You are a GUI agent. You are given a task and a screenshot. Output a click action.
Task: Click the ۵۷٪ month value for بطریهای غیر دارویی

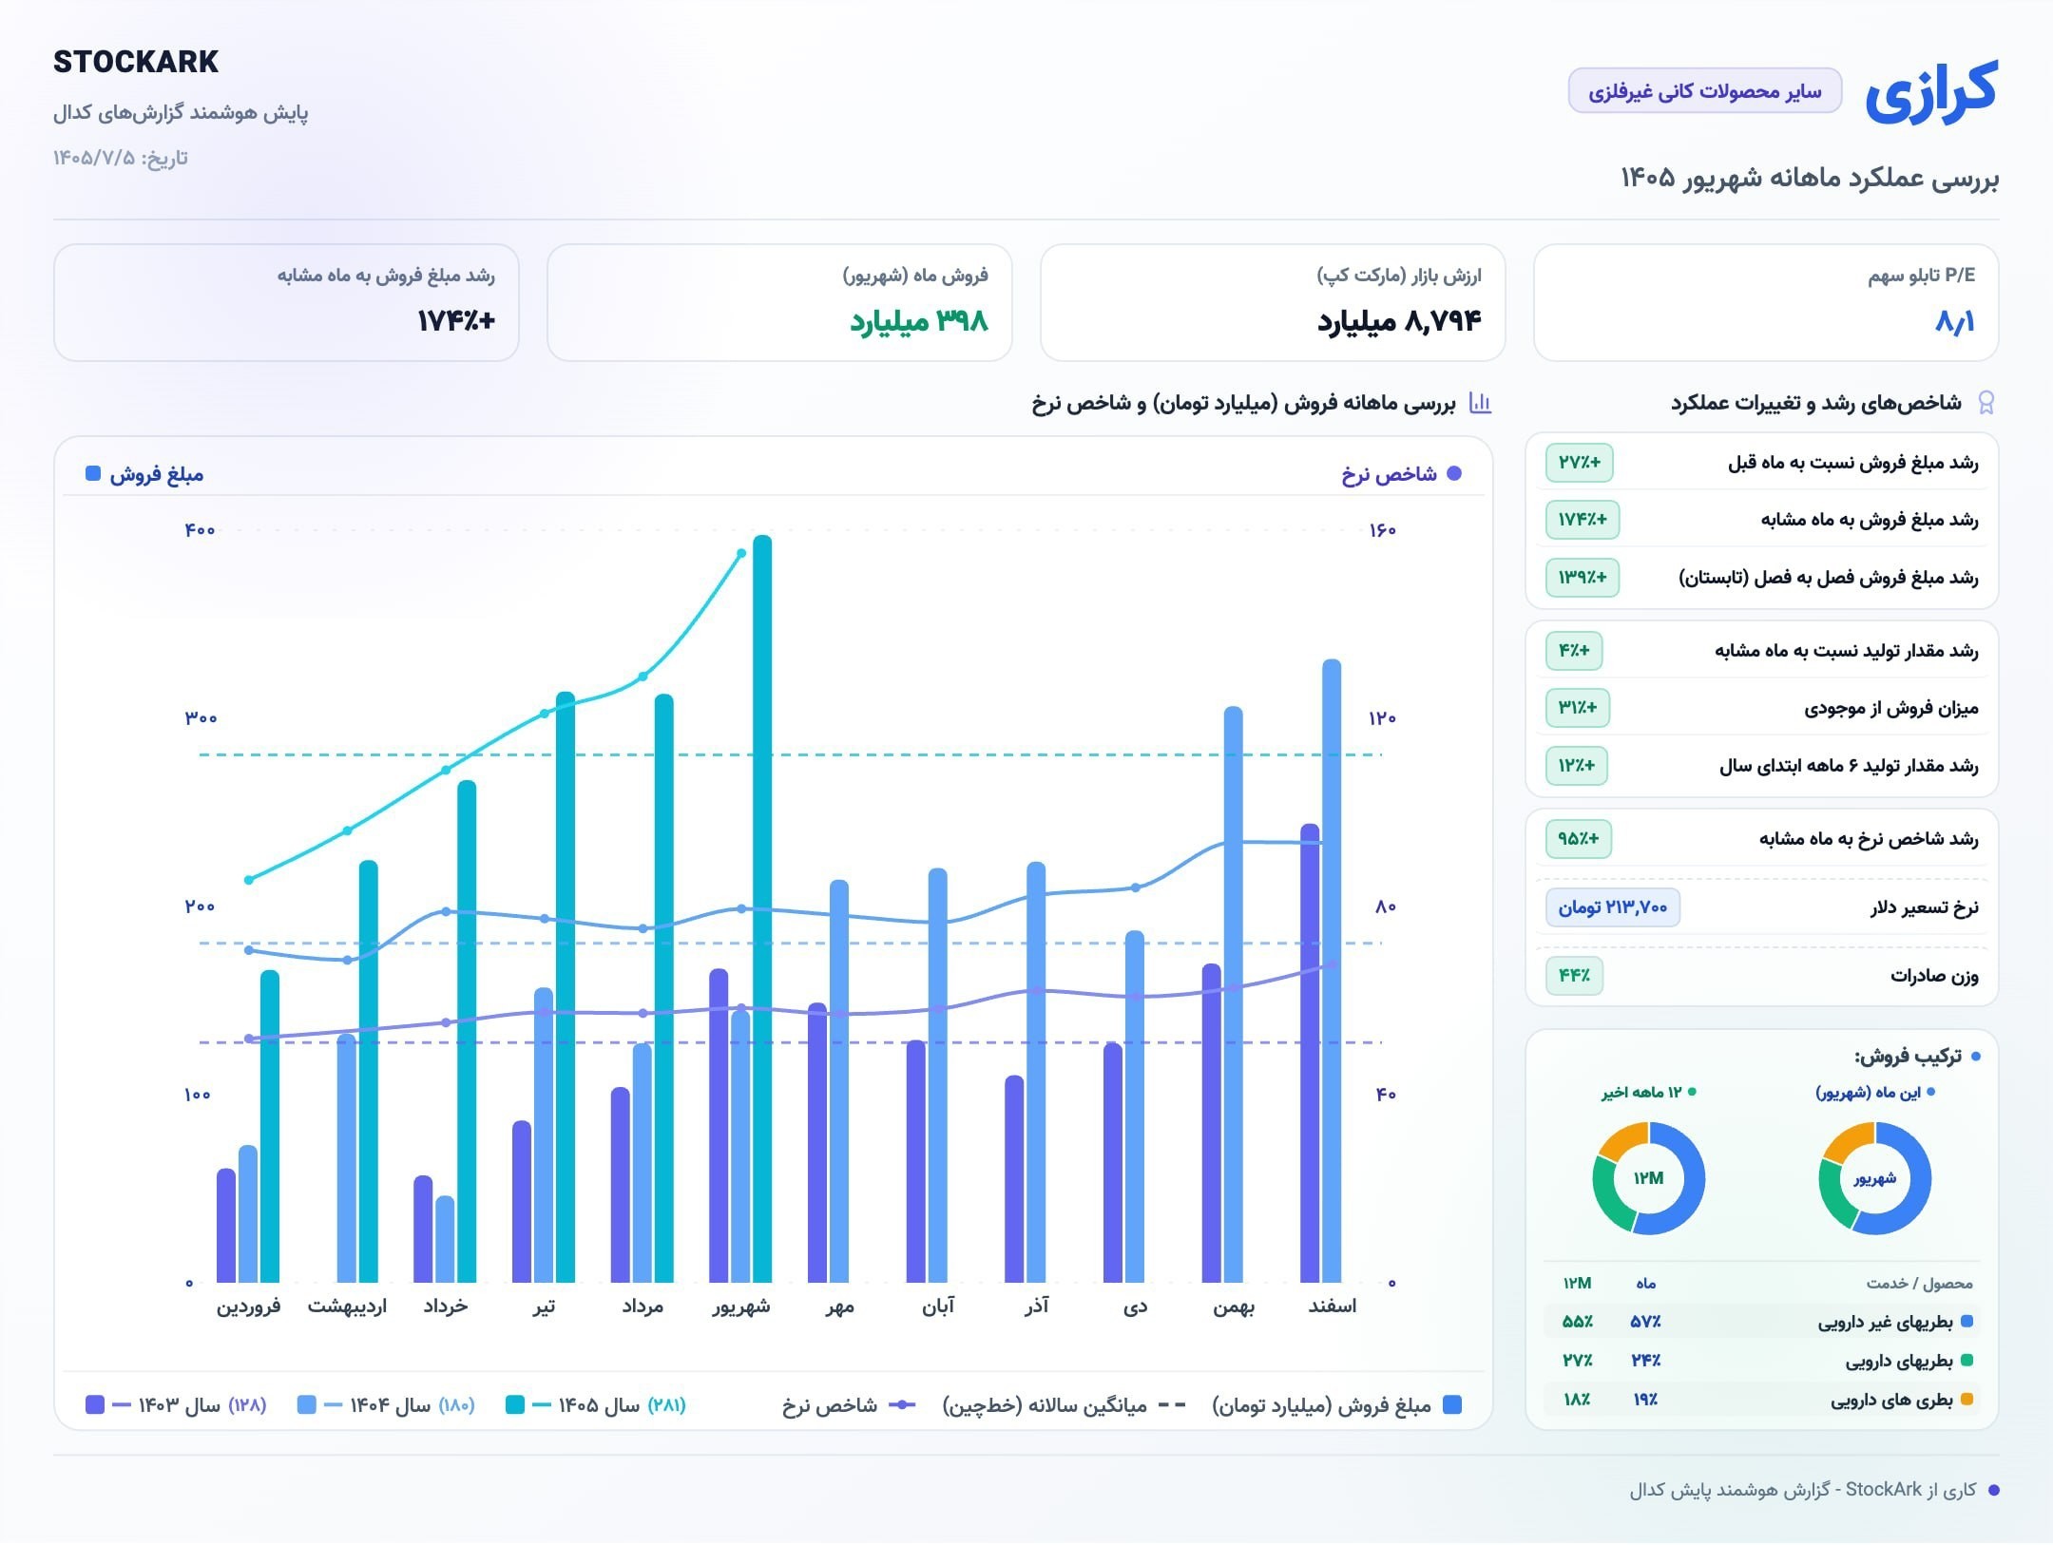click(x=1645, y=1322)
